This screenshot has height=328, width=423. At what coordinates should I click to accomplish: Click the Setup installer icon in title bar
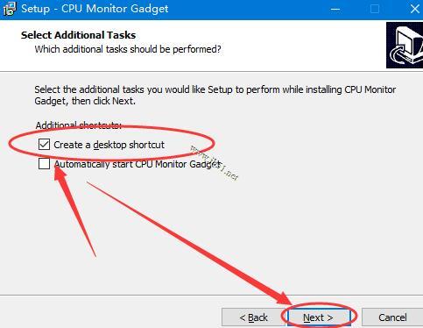9,8
